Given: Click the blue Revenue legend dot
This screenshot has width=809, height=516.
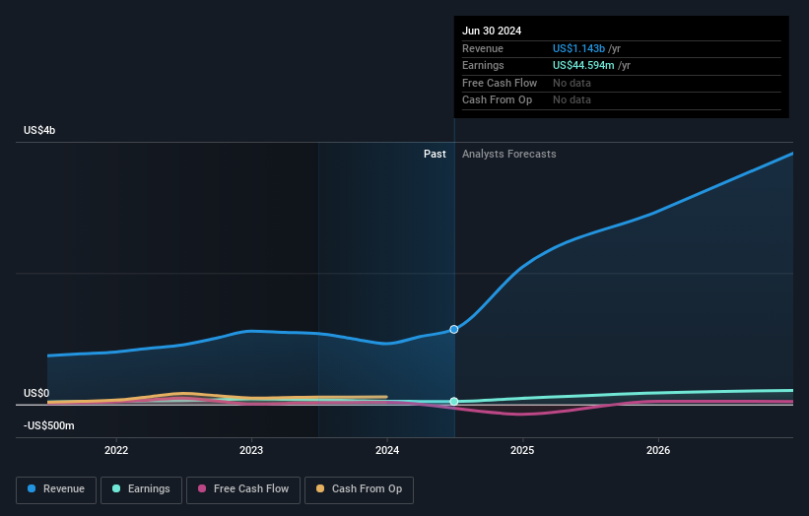Looking at the screenshot, I should pos(32,488).
